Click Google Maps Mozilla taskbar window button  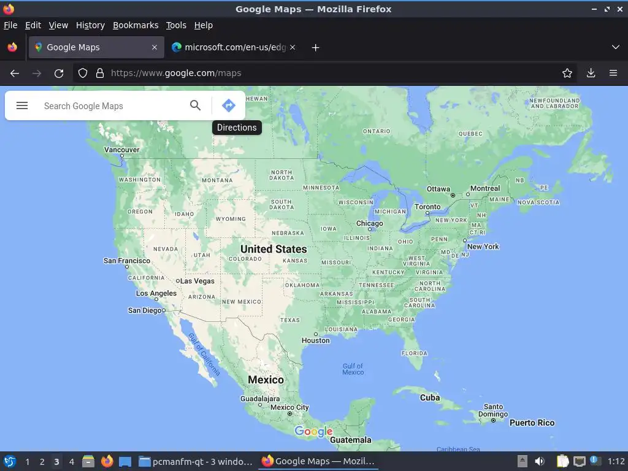318,461
